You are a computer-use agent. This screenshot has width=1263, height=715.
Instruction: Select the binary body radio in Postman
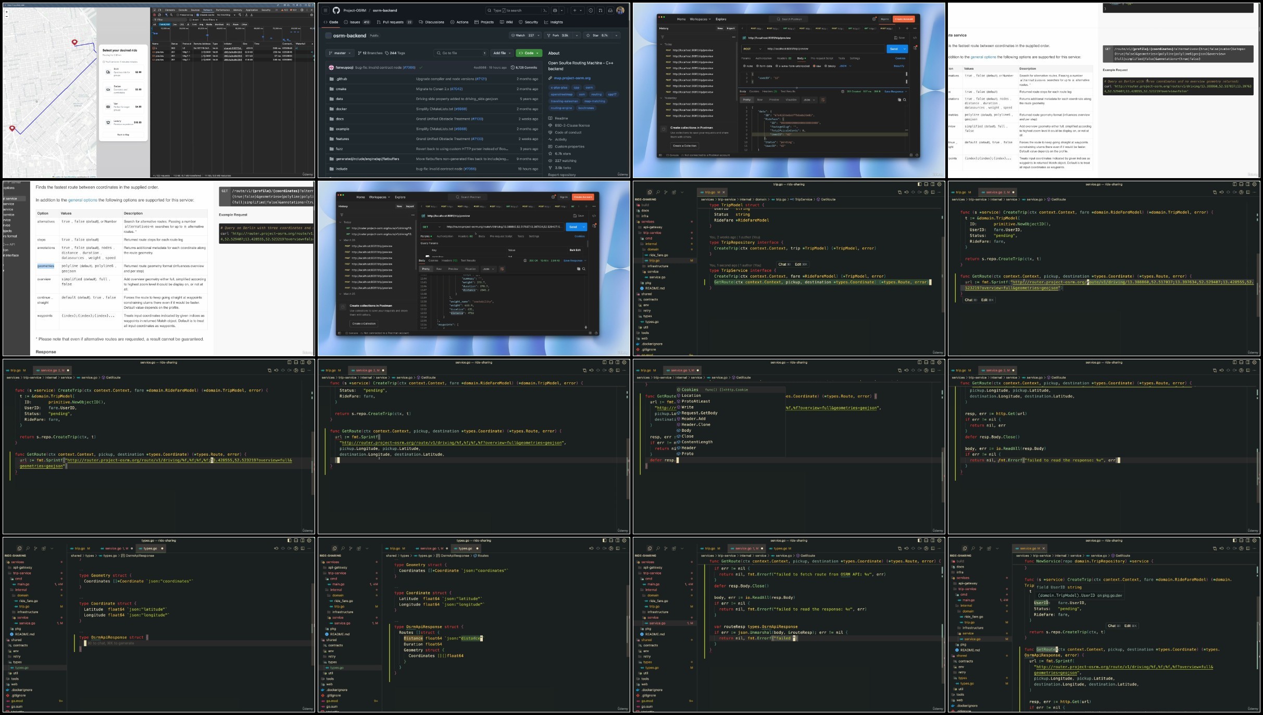click(x=826, y=66)
